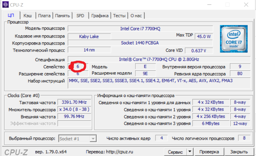The height and width of the screenshot is (156, 256).
Task: Click the 14 nm technology value
Action: pos(89,50)
